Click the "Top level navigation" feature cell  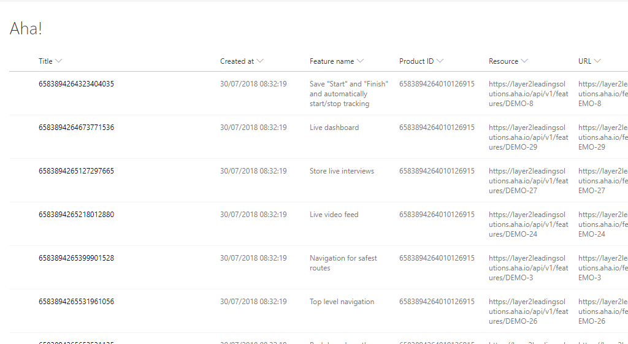(x=342, y=302)
